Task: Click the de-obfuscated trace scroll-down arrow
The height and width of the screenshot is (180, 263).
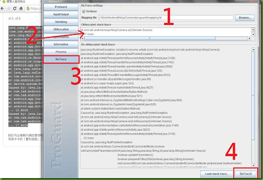Action: [x=253, y=165]
